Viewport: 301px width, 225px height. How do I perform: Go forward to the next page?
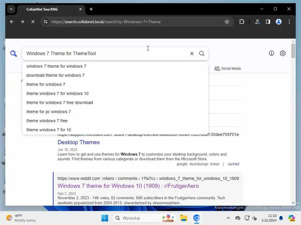coord(22,22)
